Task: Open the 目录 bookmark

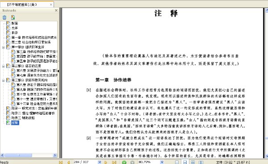Action: [15, 32]
